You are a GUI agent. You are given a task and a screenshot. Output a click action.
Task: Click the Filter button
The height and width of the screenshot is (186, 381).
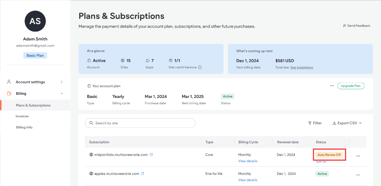315,123
